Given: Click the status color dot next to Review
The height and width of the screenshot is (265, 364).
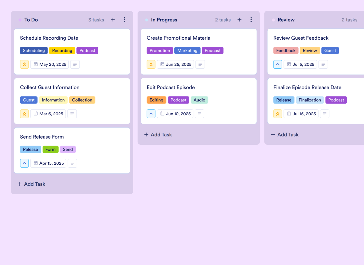Looking at the screenshot, I should point(273,20).
